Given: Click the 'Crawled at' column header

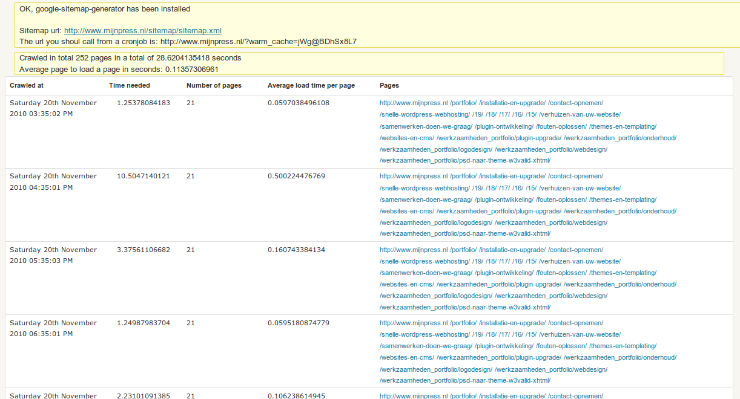Looking at the screenshot, I should 27,86.
